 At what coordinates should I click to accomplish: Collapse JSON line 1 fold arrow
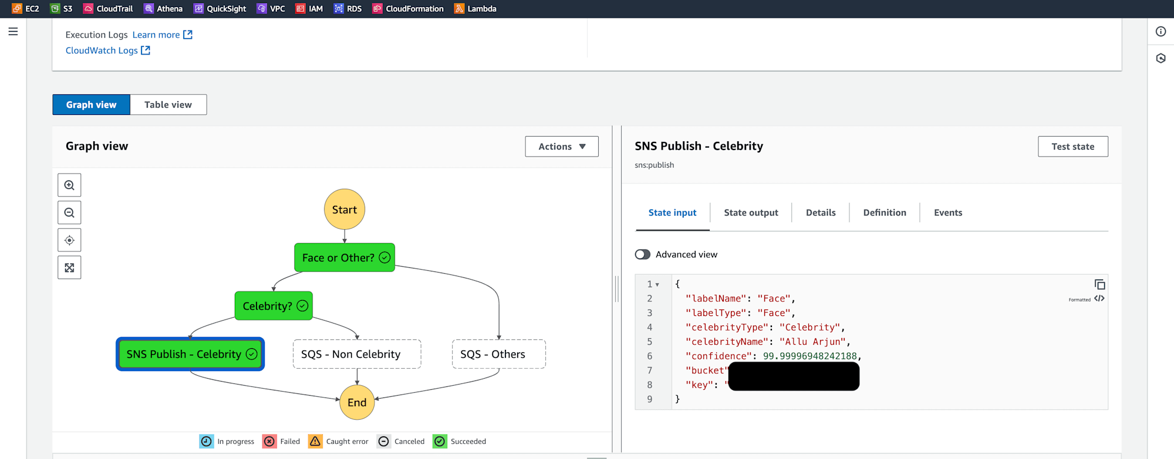coord(657,284)
